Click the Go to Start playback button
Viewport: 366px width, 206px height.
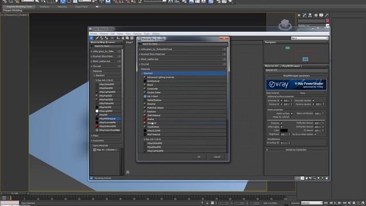coord(326,203)
